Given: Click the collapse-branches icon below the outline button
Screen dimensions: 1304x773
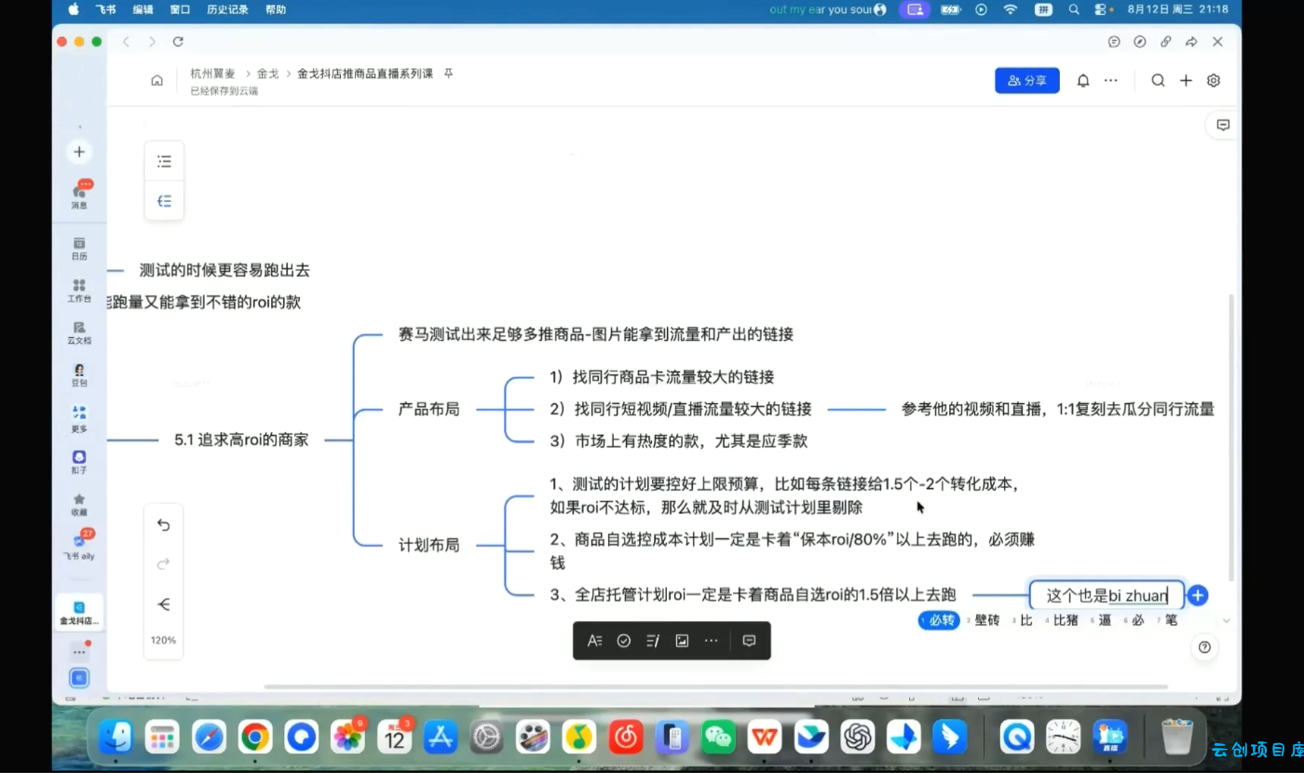Looking at the screenshot, I should (x=164, y=200).
